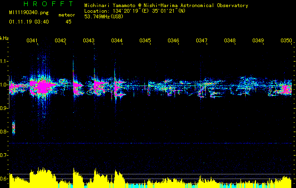Screen dimensions: 296x188
Task: Click the 0.6 kHz axis label
Action: 4,179
